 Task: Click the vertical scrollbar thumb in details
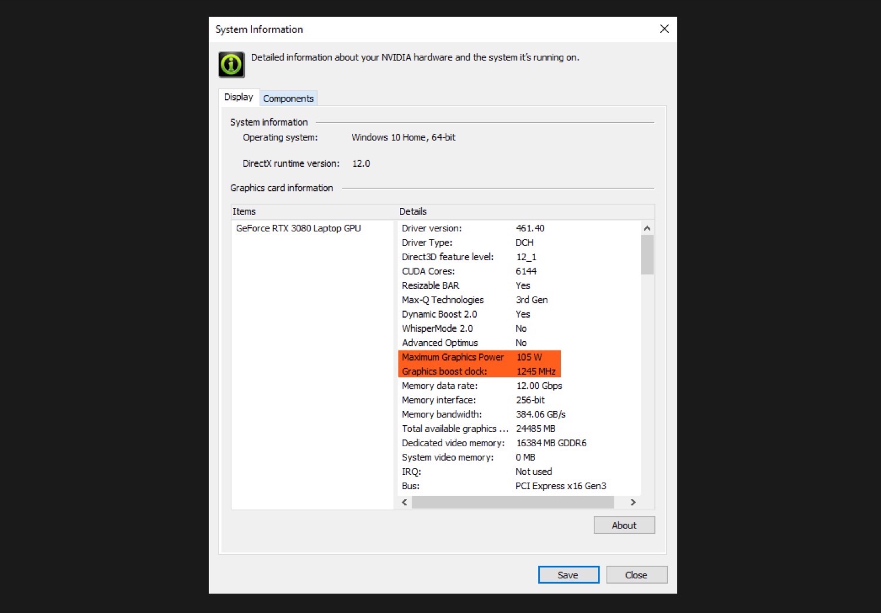[x=647, y=255]
